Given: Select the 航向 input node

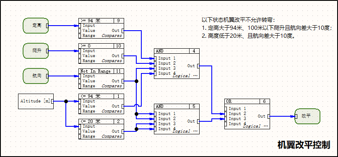Looking at the screenshot, I should click(36, 76).
